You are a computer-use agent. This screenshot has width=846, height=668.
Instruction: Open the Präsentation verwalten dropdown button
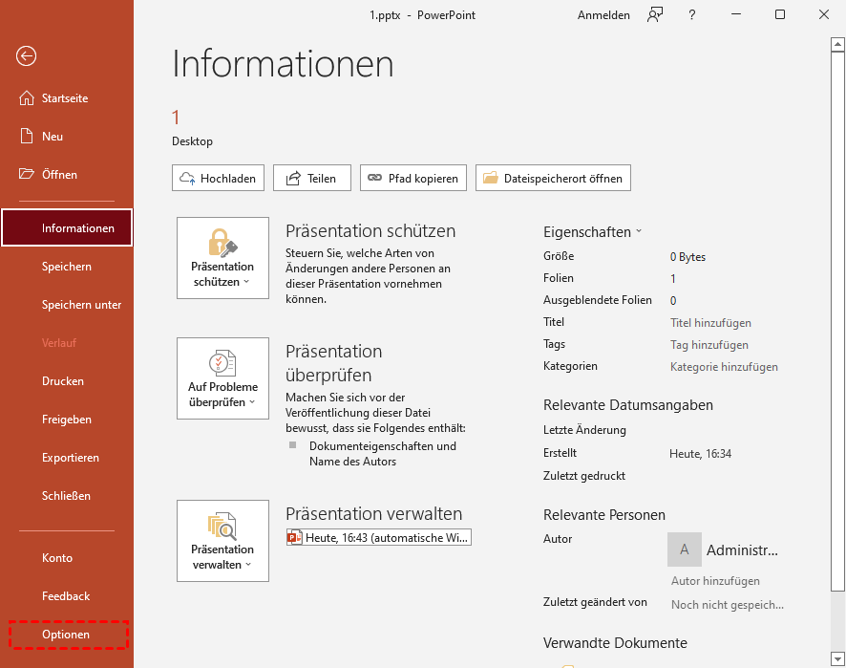[222, 541]
